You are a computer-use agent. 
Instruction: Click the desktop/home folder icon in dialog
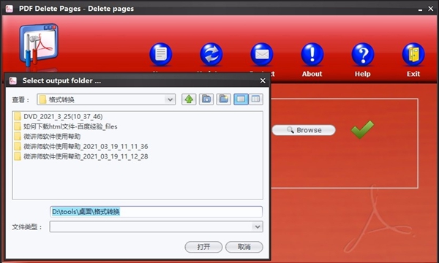(x=206, y=99)
